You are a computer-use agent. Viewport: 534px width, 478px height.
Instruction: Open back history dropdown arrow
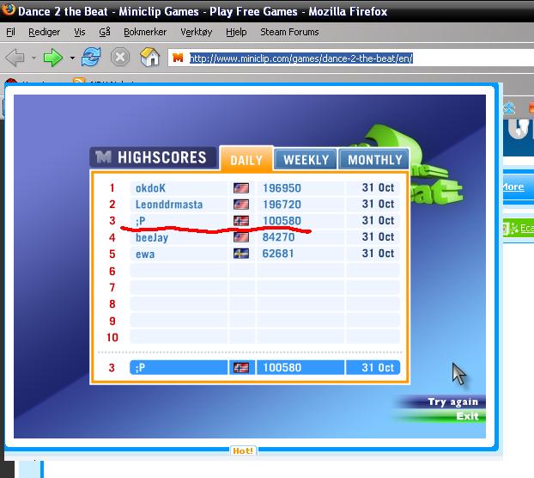coord(33,58)
